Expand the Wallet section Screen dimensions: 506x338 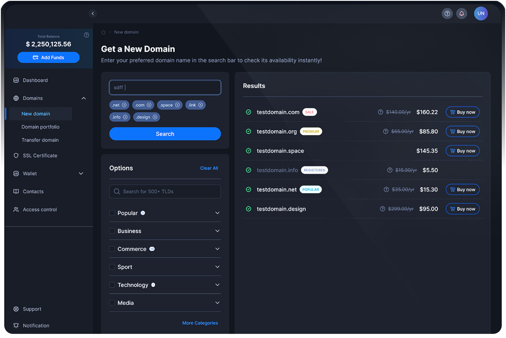coord(81,173)
